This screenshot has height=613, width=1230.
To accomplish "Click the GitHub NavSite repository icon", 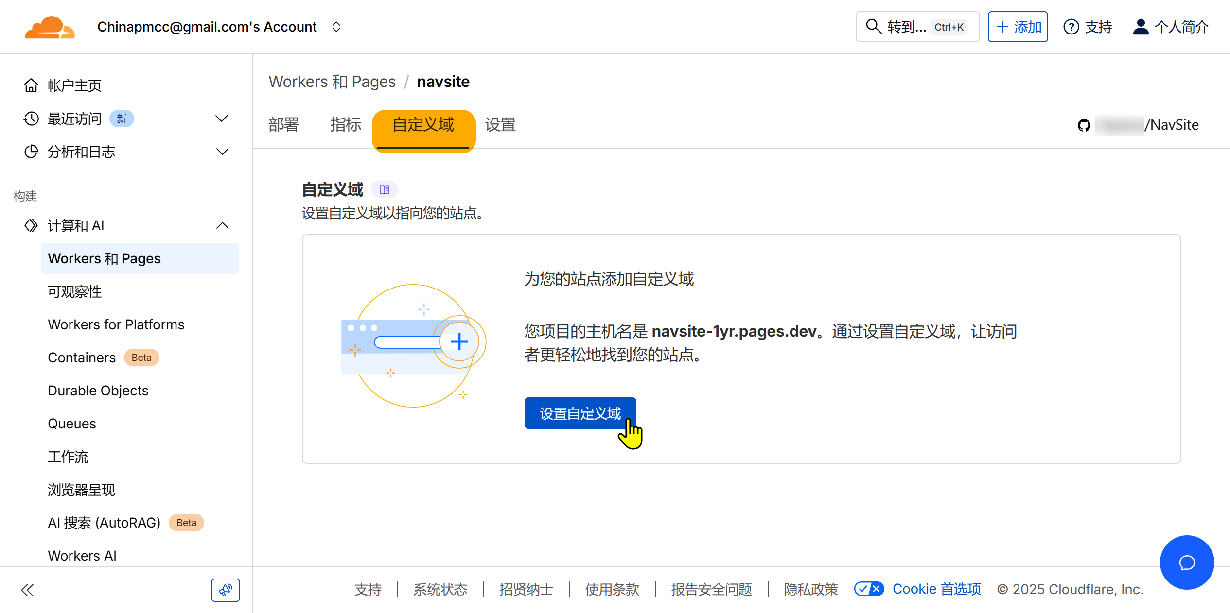I will [x=1084, y=125].
